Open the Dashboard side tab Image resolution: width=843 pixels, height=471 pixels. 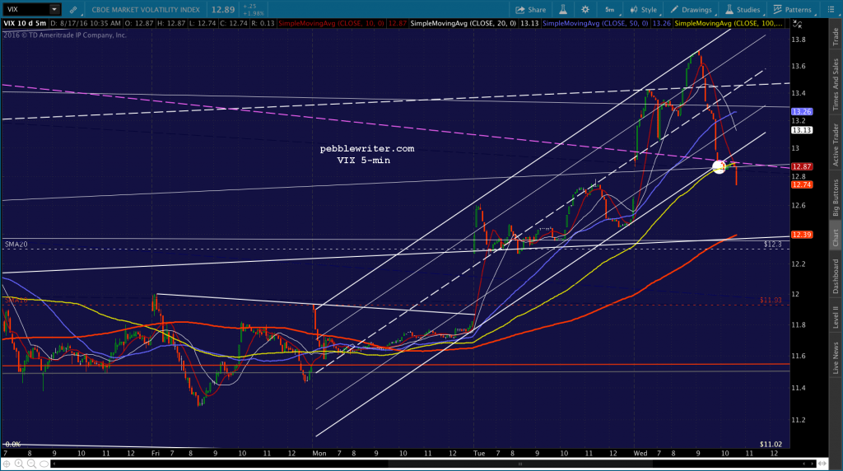[x=836, y=277]
